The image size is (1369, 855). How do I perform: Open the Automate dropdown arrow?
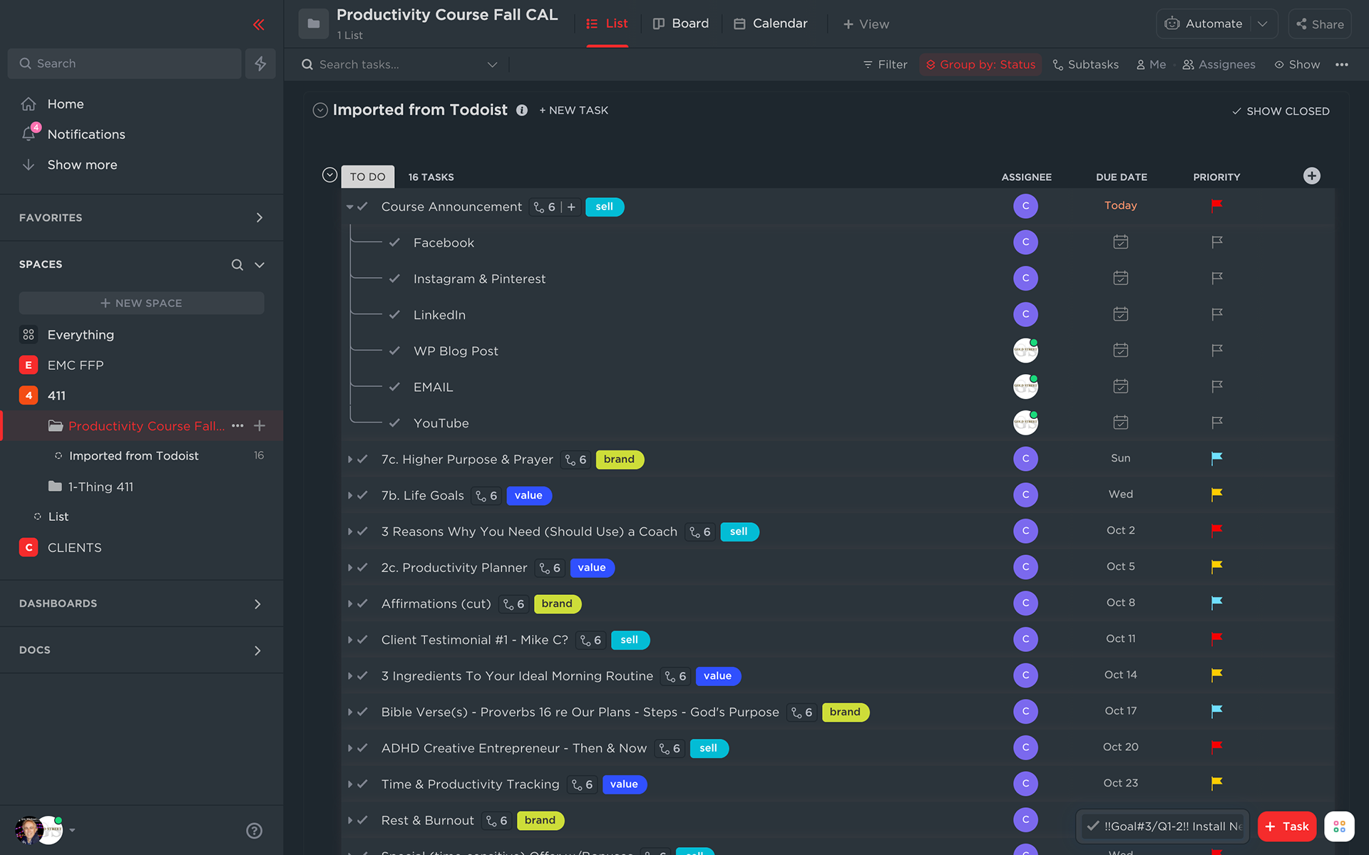(x=1263, y=24)
